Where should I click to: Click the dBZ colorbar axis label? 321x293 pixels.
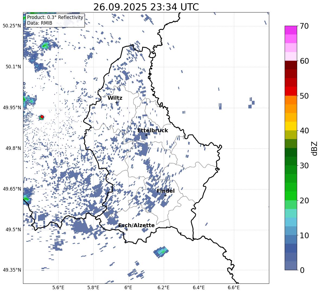[315, 148]
